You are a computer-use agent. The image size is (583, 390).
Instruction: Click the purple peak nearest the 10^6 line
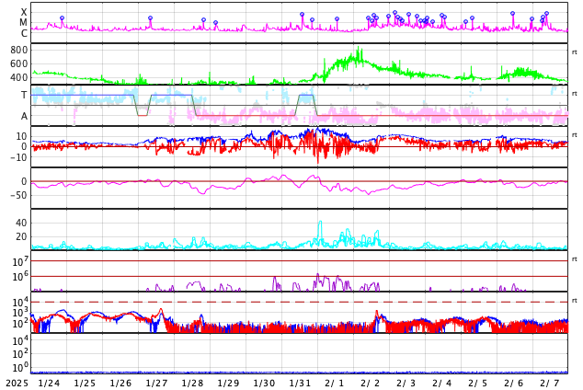coord(317,275)
